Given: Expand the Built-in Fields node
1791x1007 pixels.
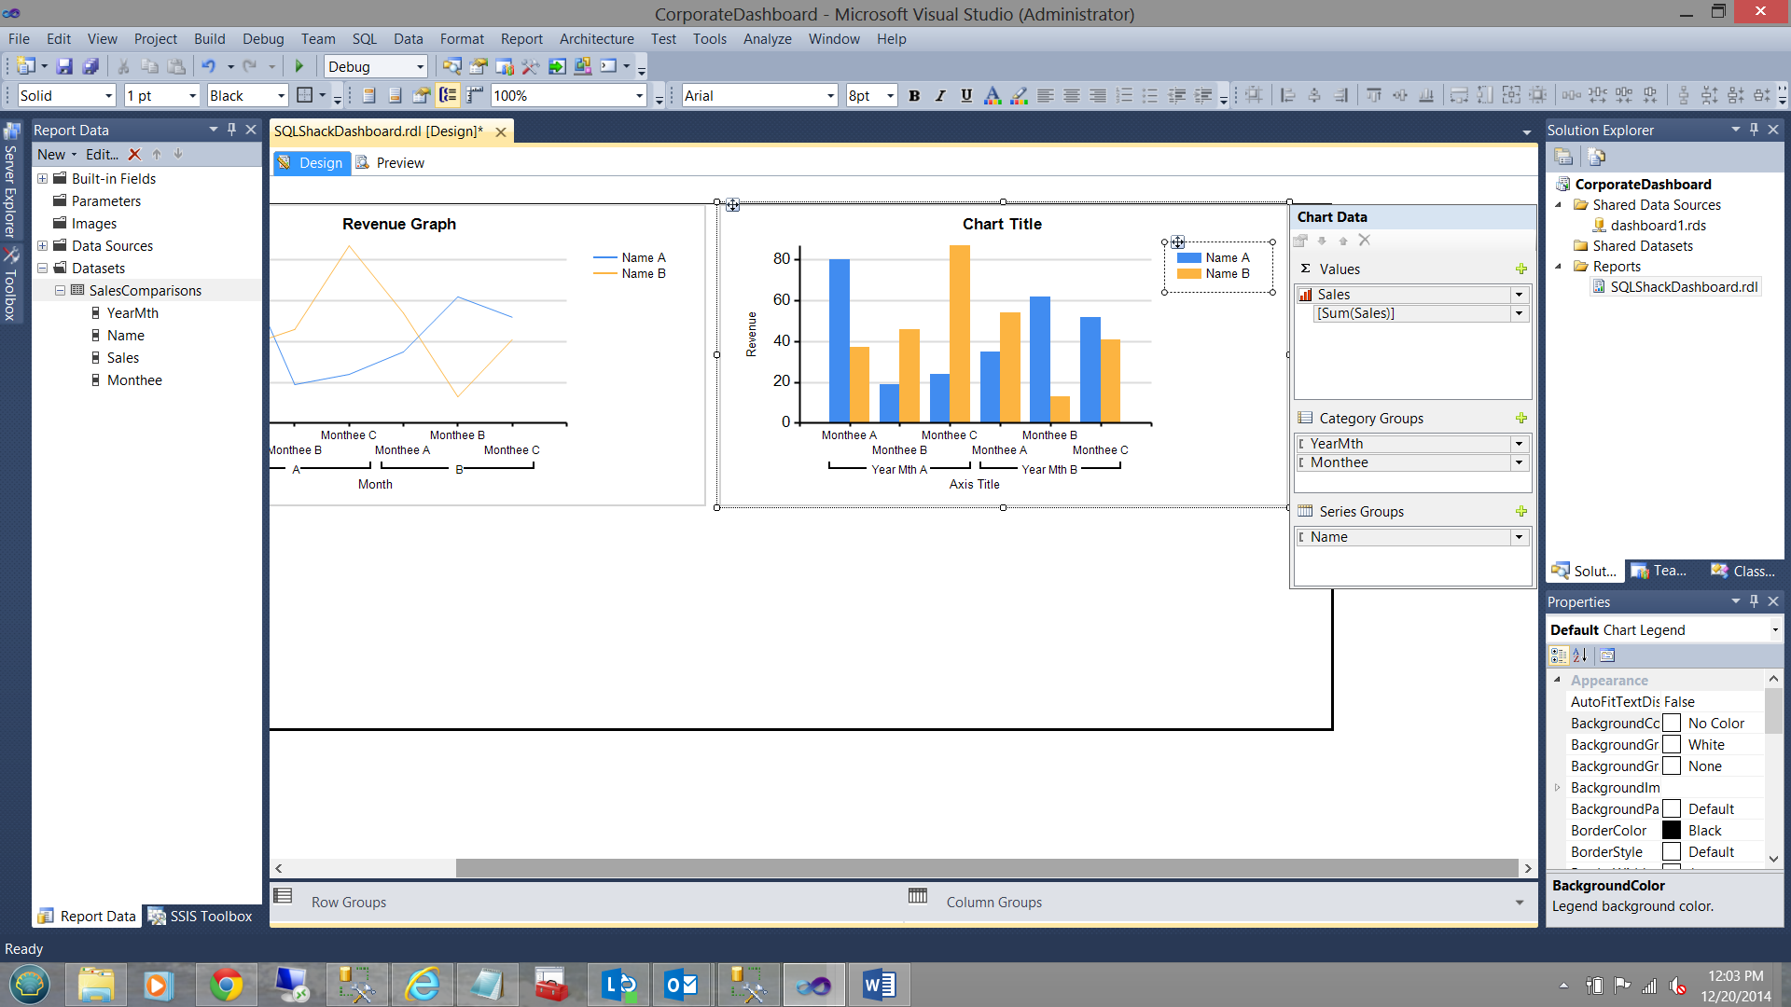Looking at the screenshot, I should tap(42, 178).
